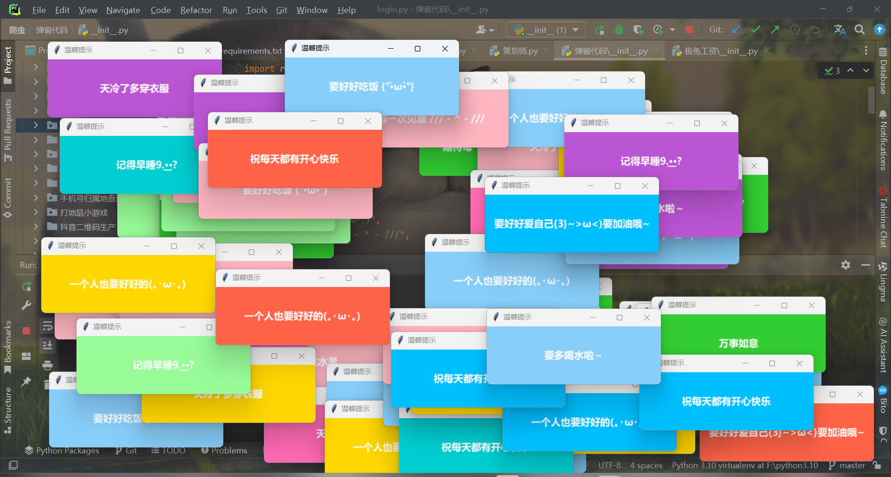891x477 pixels.
Task: Go to previous highlighted problem arrow
Action: click(850, 70)
